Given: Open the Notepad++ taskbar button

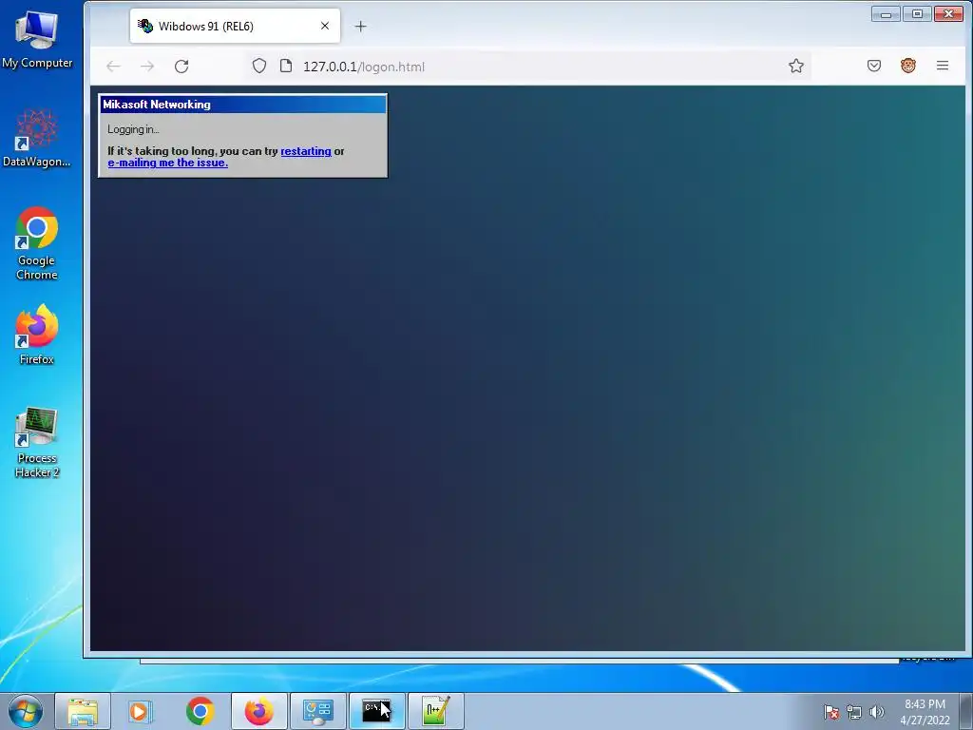Looking at the screenshot, I should click(x=435, y=711).
